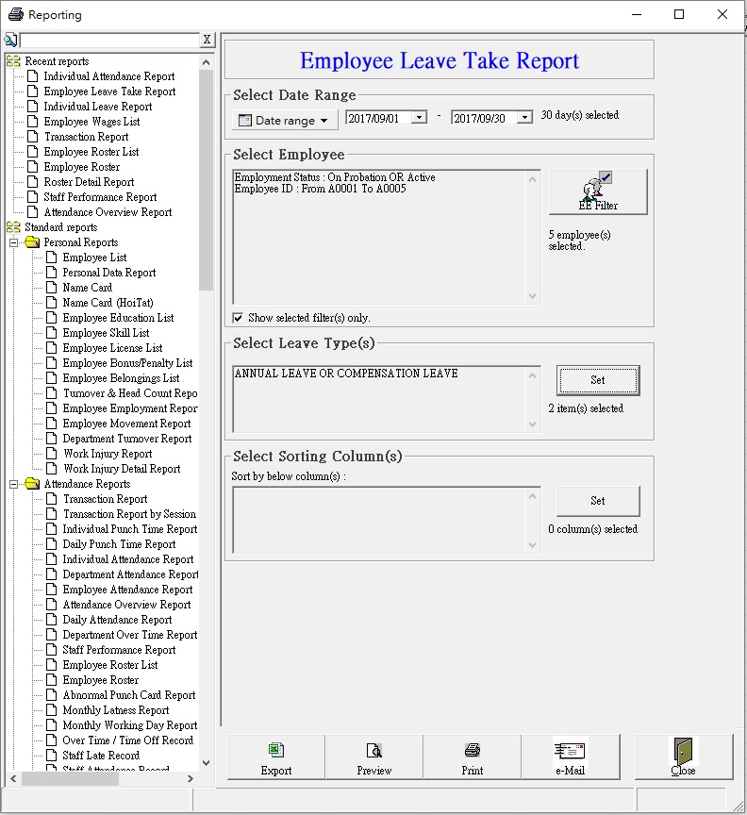Click the Work Injury Report document icon

pos(52,454)
